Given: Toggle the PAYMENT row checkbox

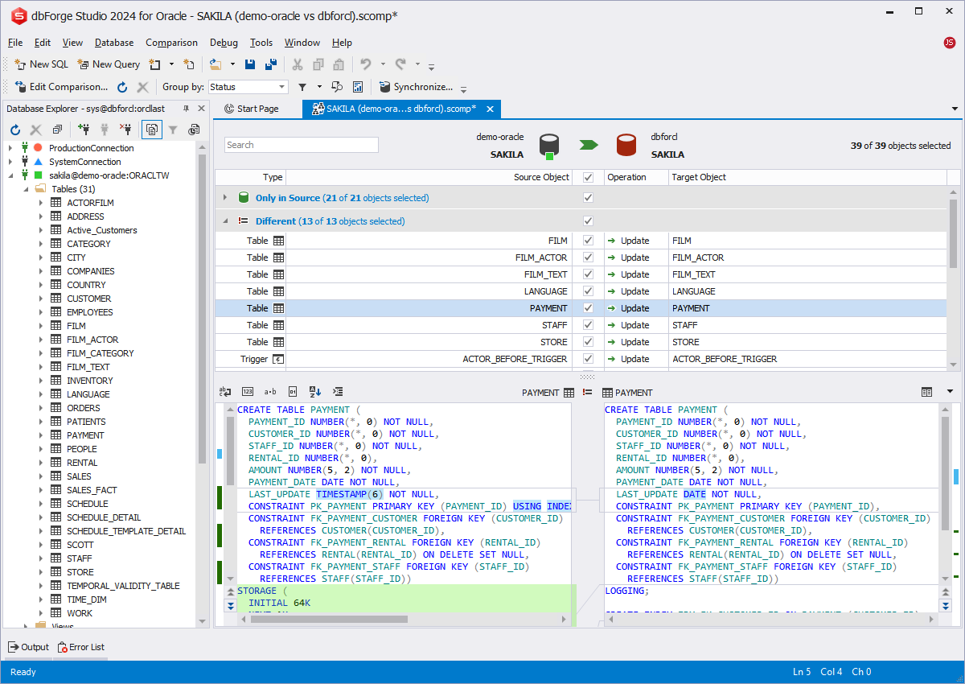Looking at the screenshot, I should [588, 308].
